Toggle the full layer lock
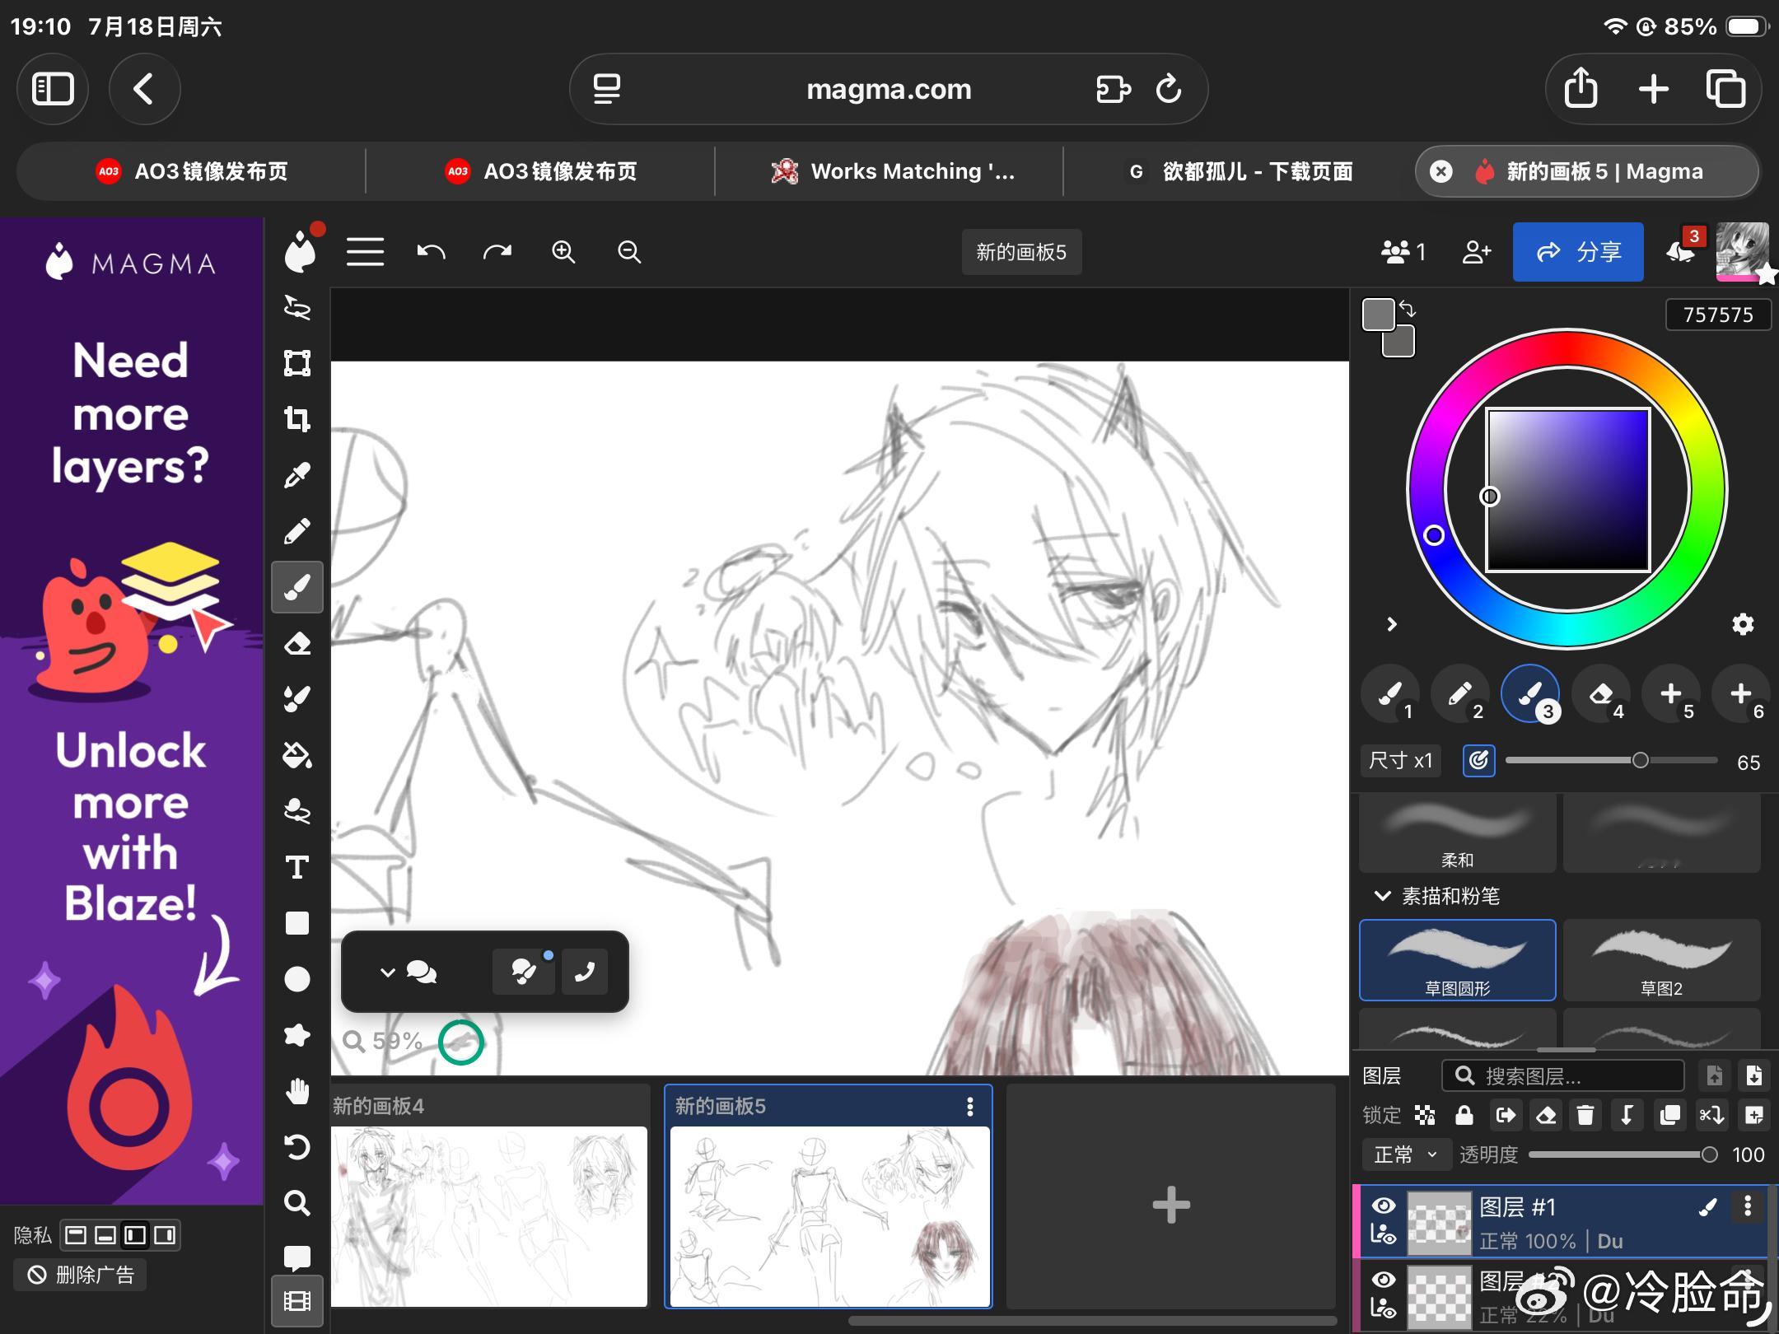The image size is (1779, 1334). tap(1464, 1115)
